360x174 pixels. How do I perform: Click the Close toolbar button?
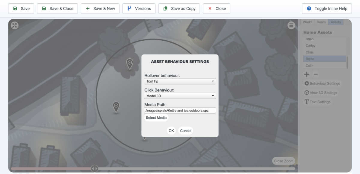coord(217,9)
